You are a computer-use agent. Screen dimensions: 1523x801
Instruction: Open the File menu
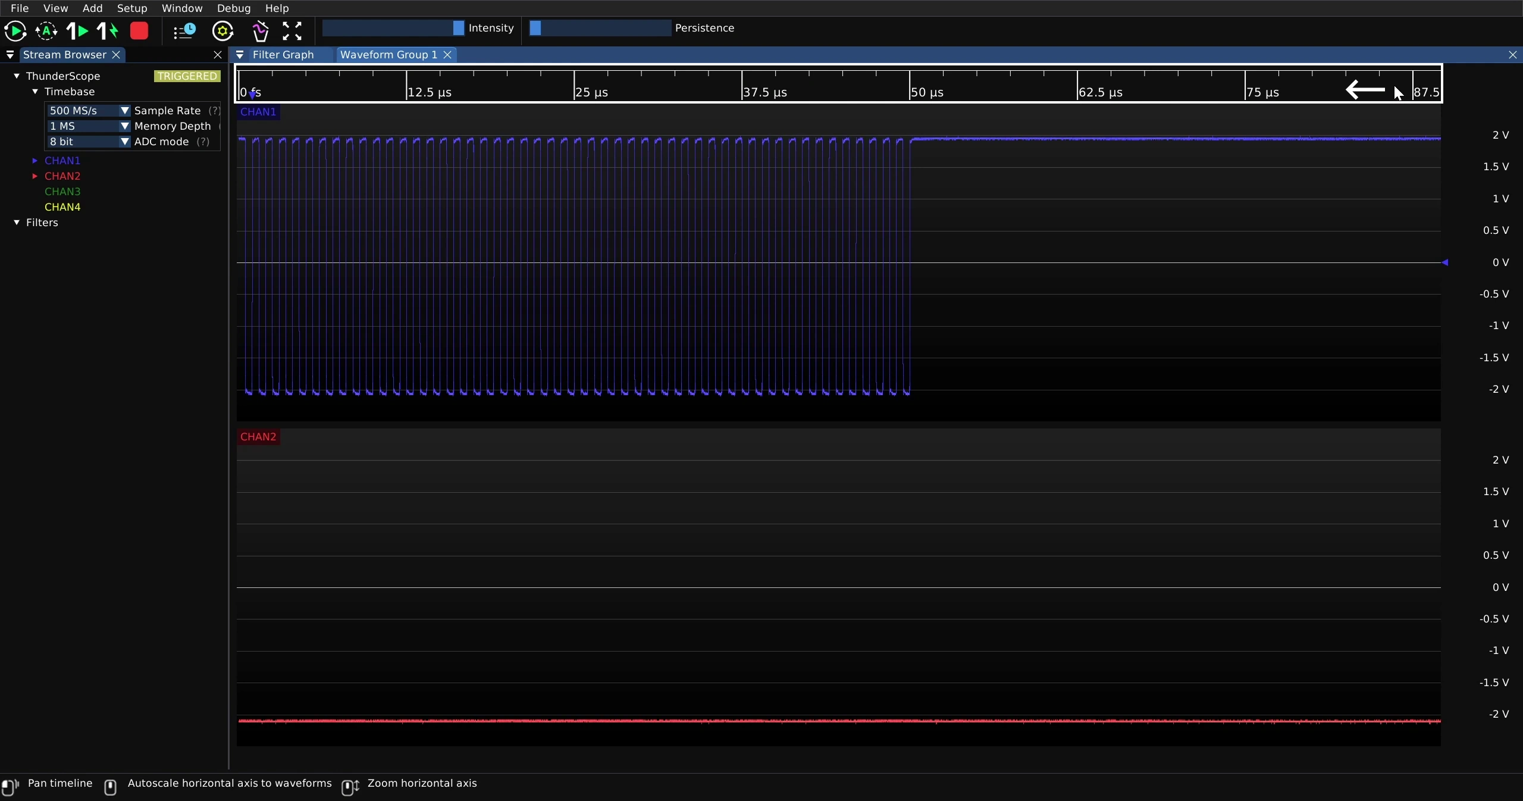(20, 8)
